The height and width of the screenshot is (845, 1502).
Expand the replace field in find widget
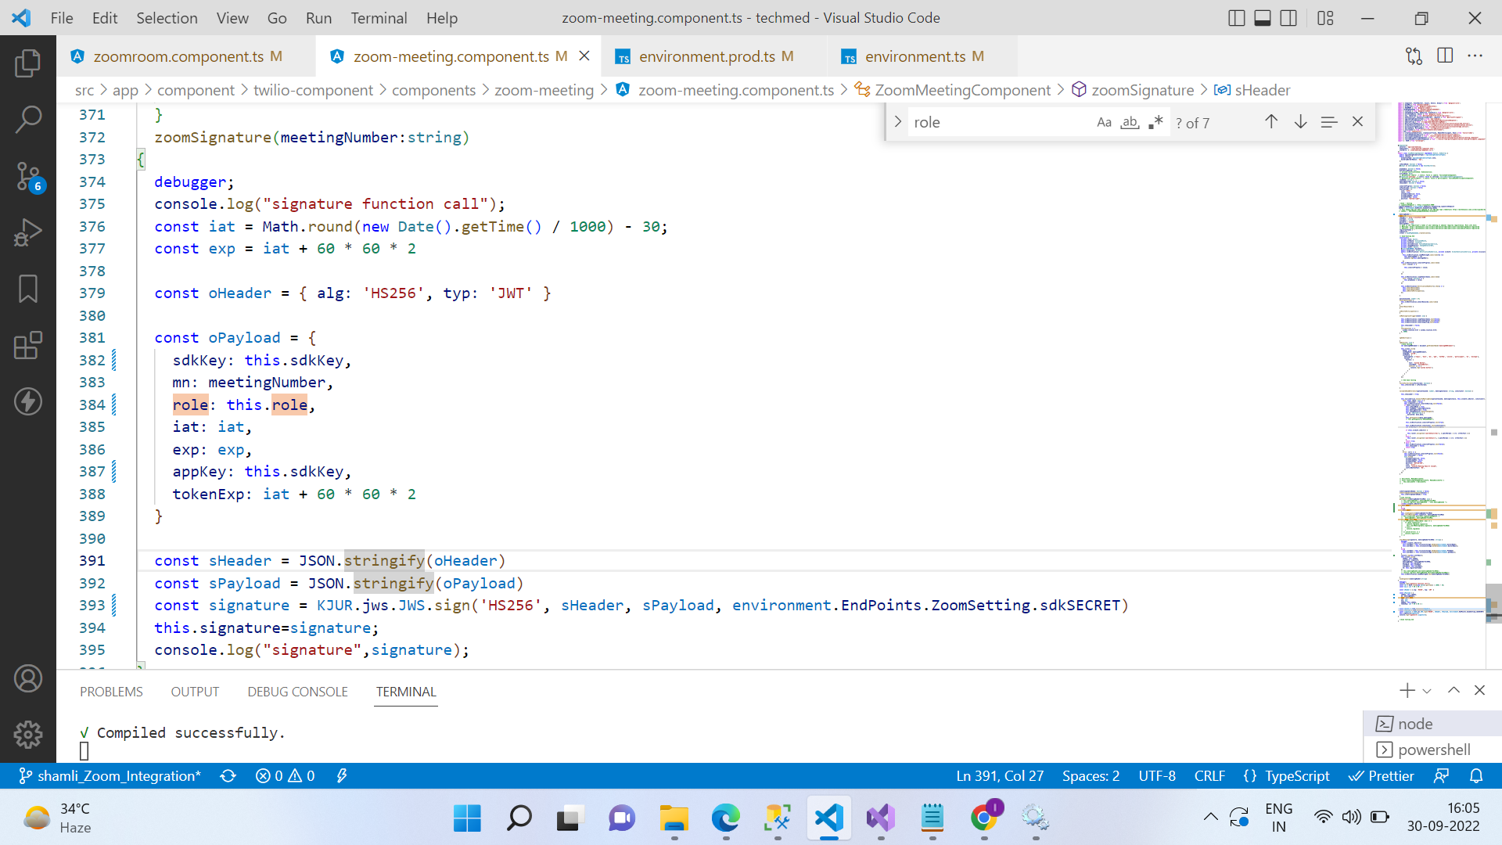[897, 122]
